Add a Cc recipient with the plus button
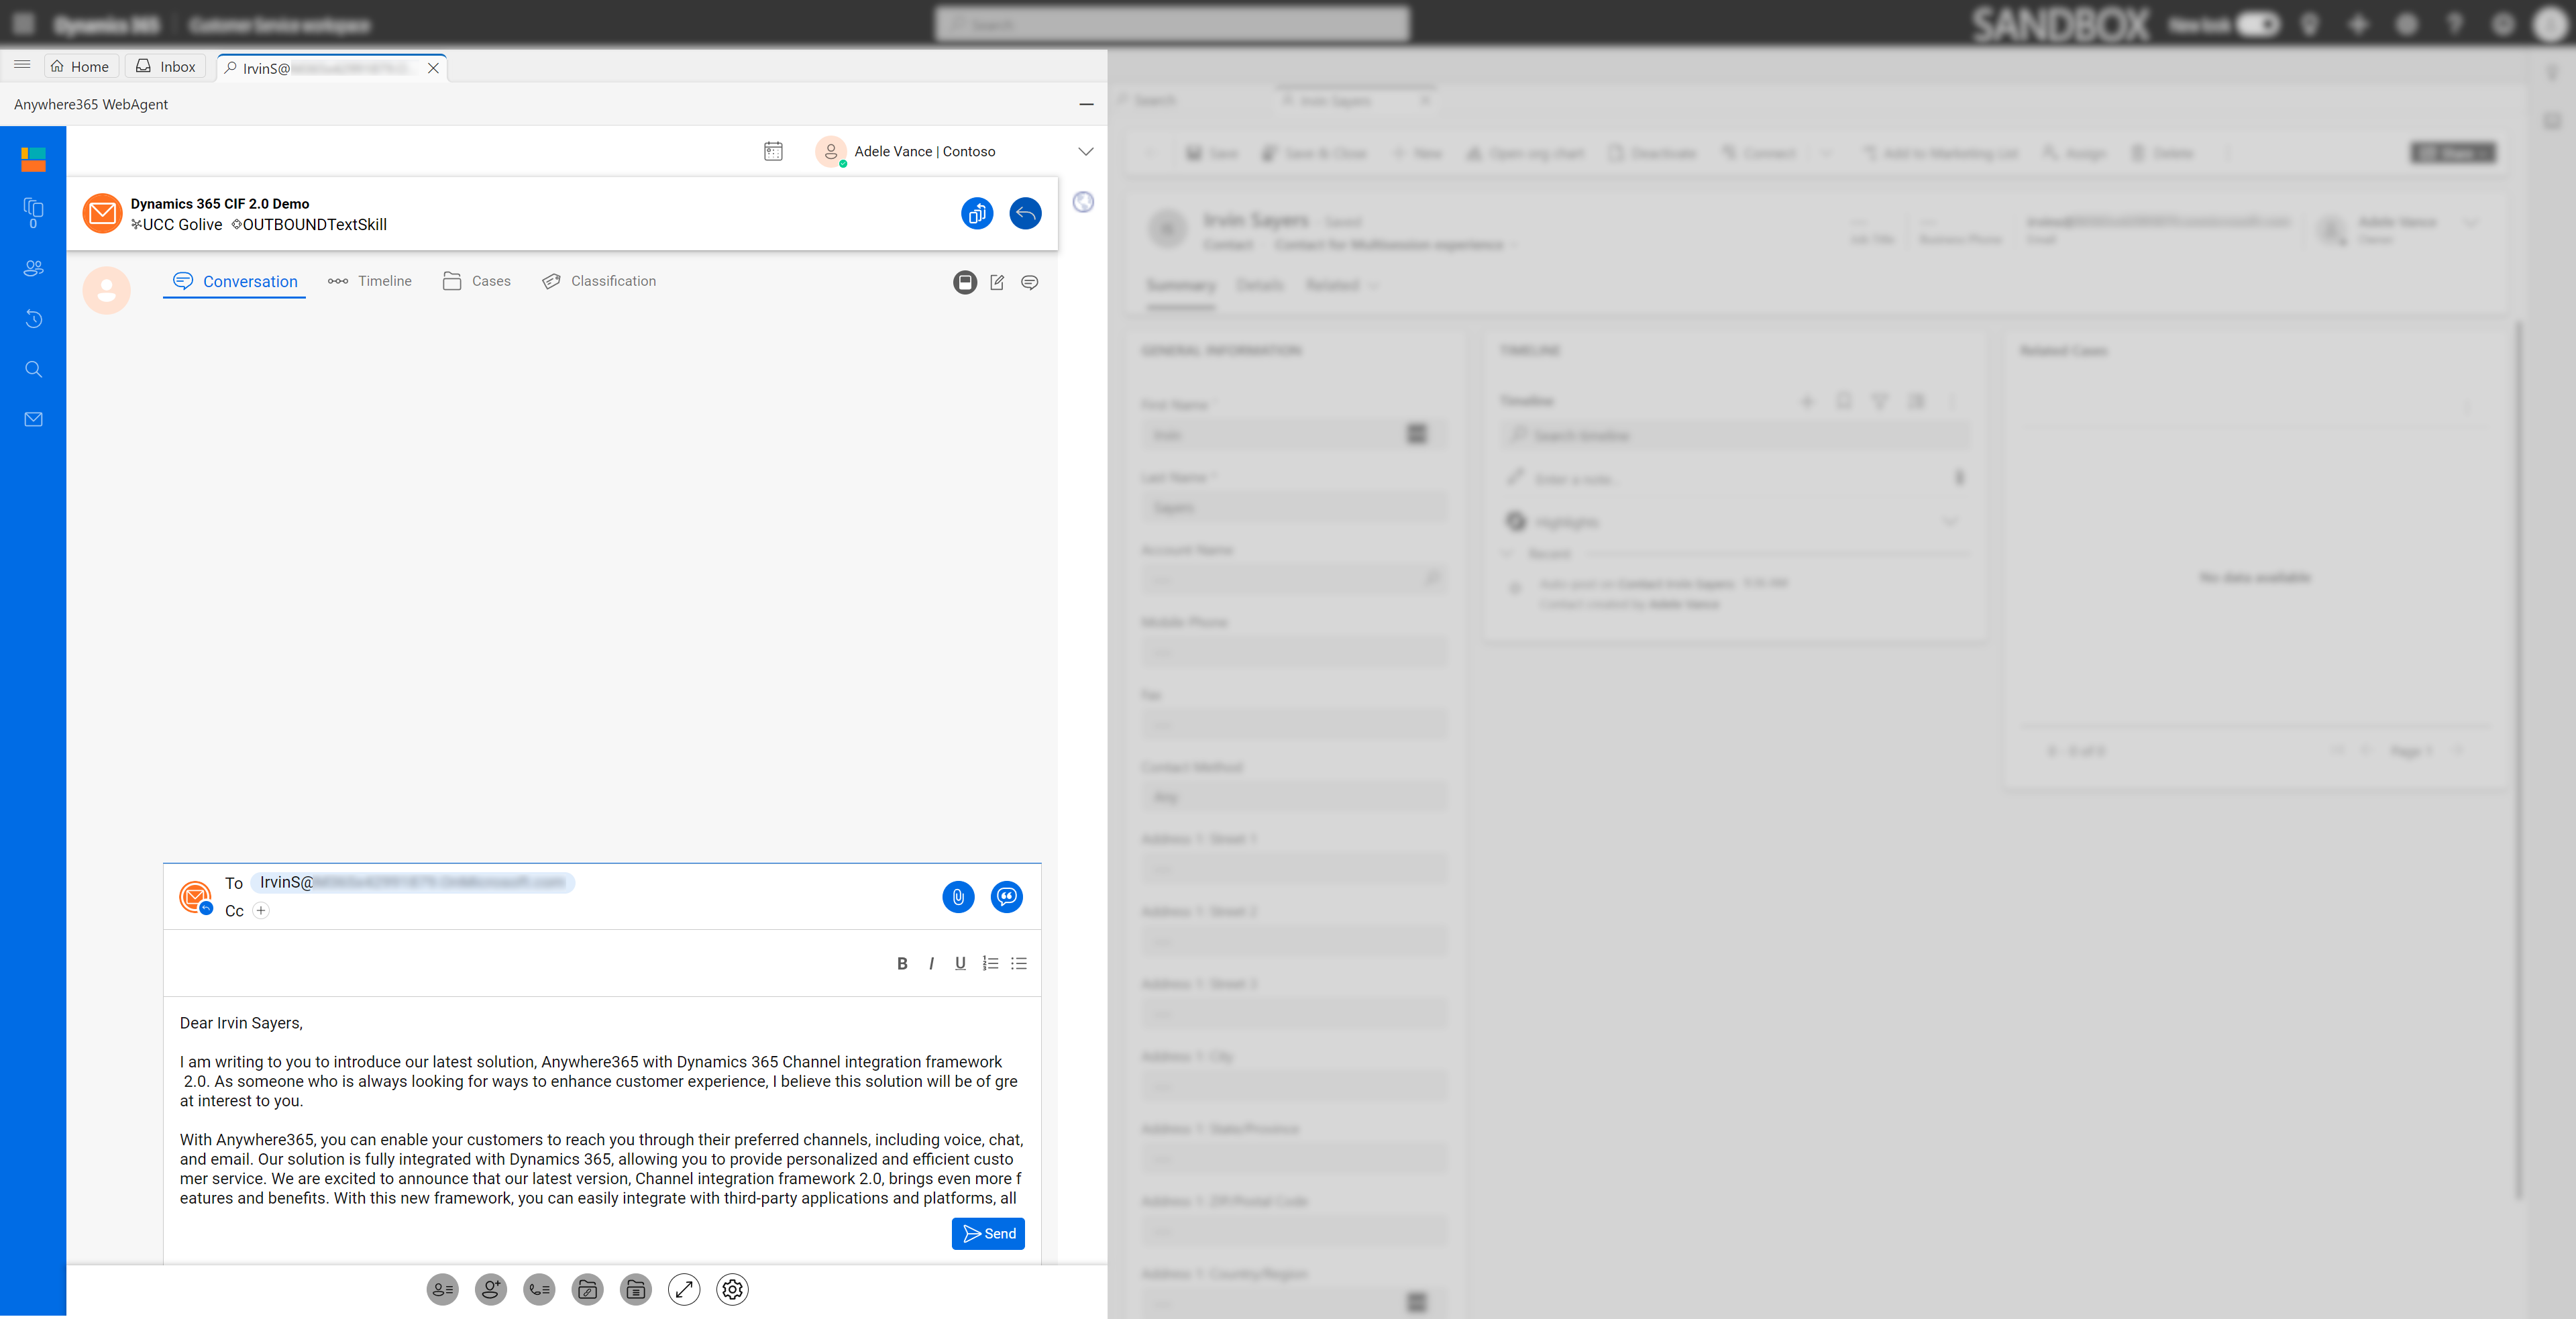Image resolution: width=2576 pixels, height=1319 pixels. [x=261, y=910]
